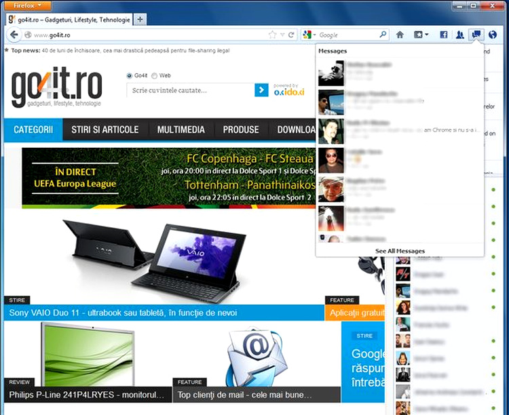This screenshot has width=509, height=415.
Task: Click the Top news headline link
Action: pyautogui.click(x=136, y=51)
